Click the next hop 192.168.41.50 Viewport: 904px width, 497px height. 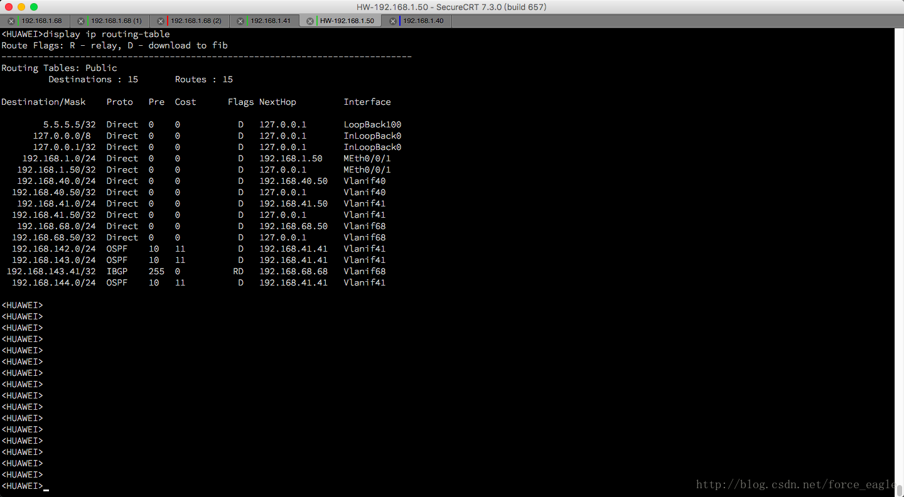(293, 203)
